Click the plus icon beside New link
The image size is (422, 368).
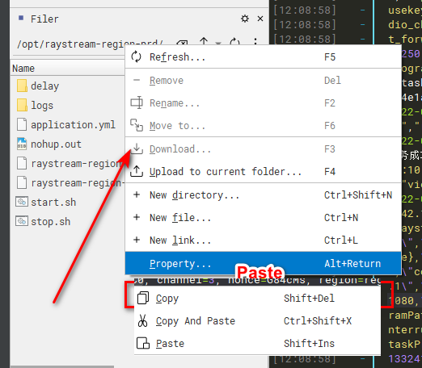point(137,240)
